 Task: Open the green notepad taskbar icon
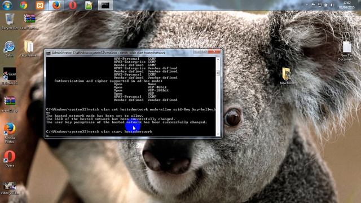pyautogui.click(x=89, y=5)
